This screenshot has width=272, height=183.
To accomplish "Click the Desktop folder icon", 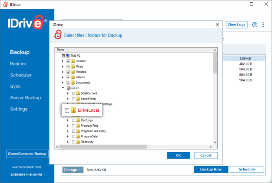I will pos(73,61).
